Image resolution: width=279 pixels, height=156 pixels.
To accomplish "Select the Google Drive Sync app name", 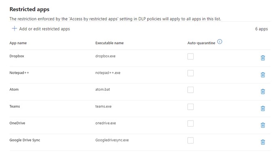I will tap(25, 140).
